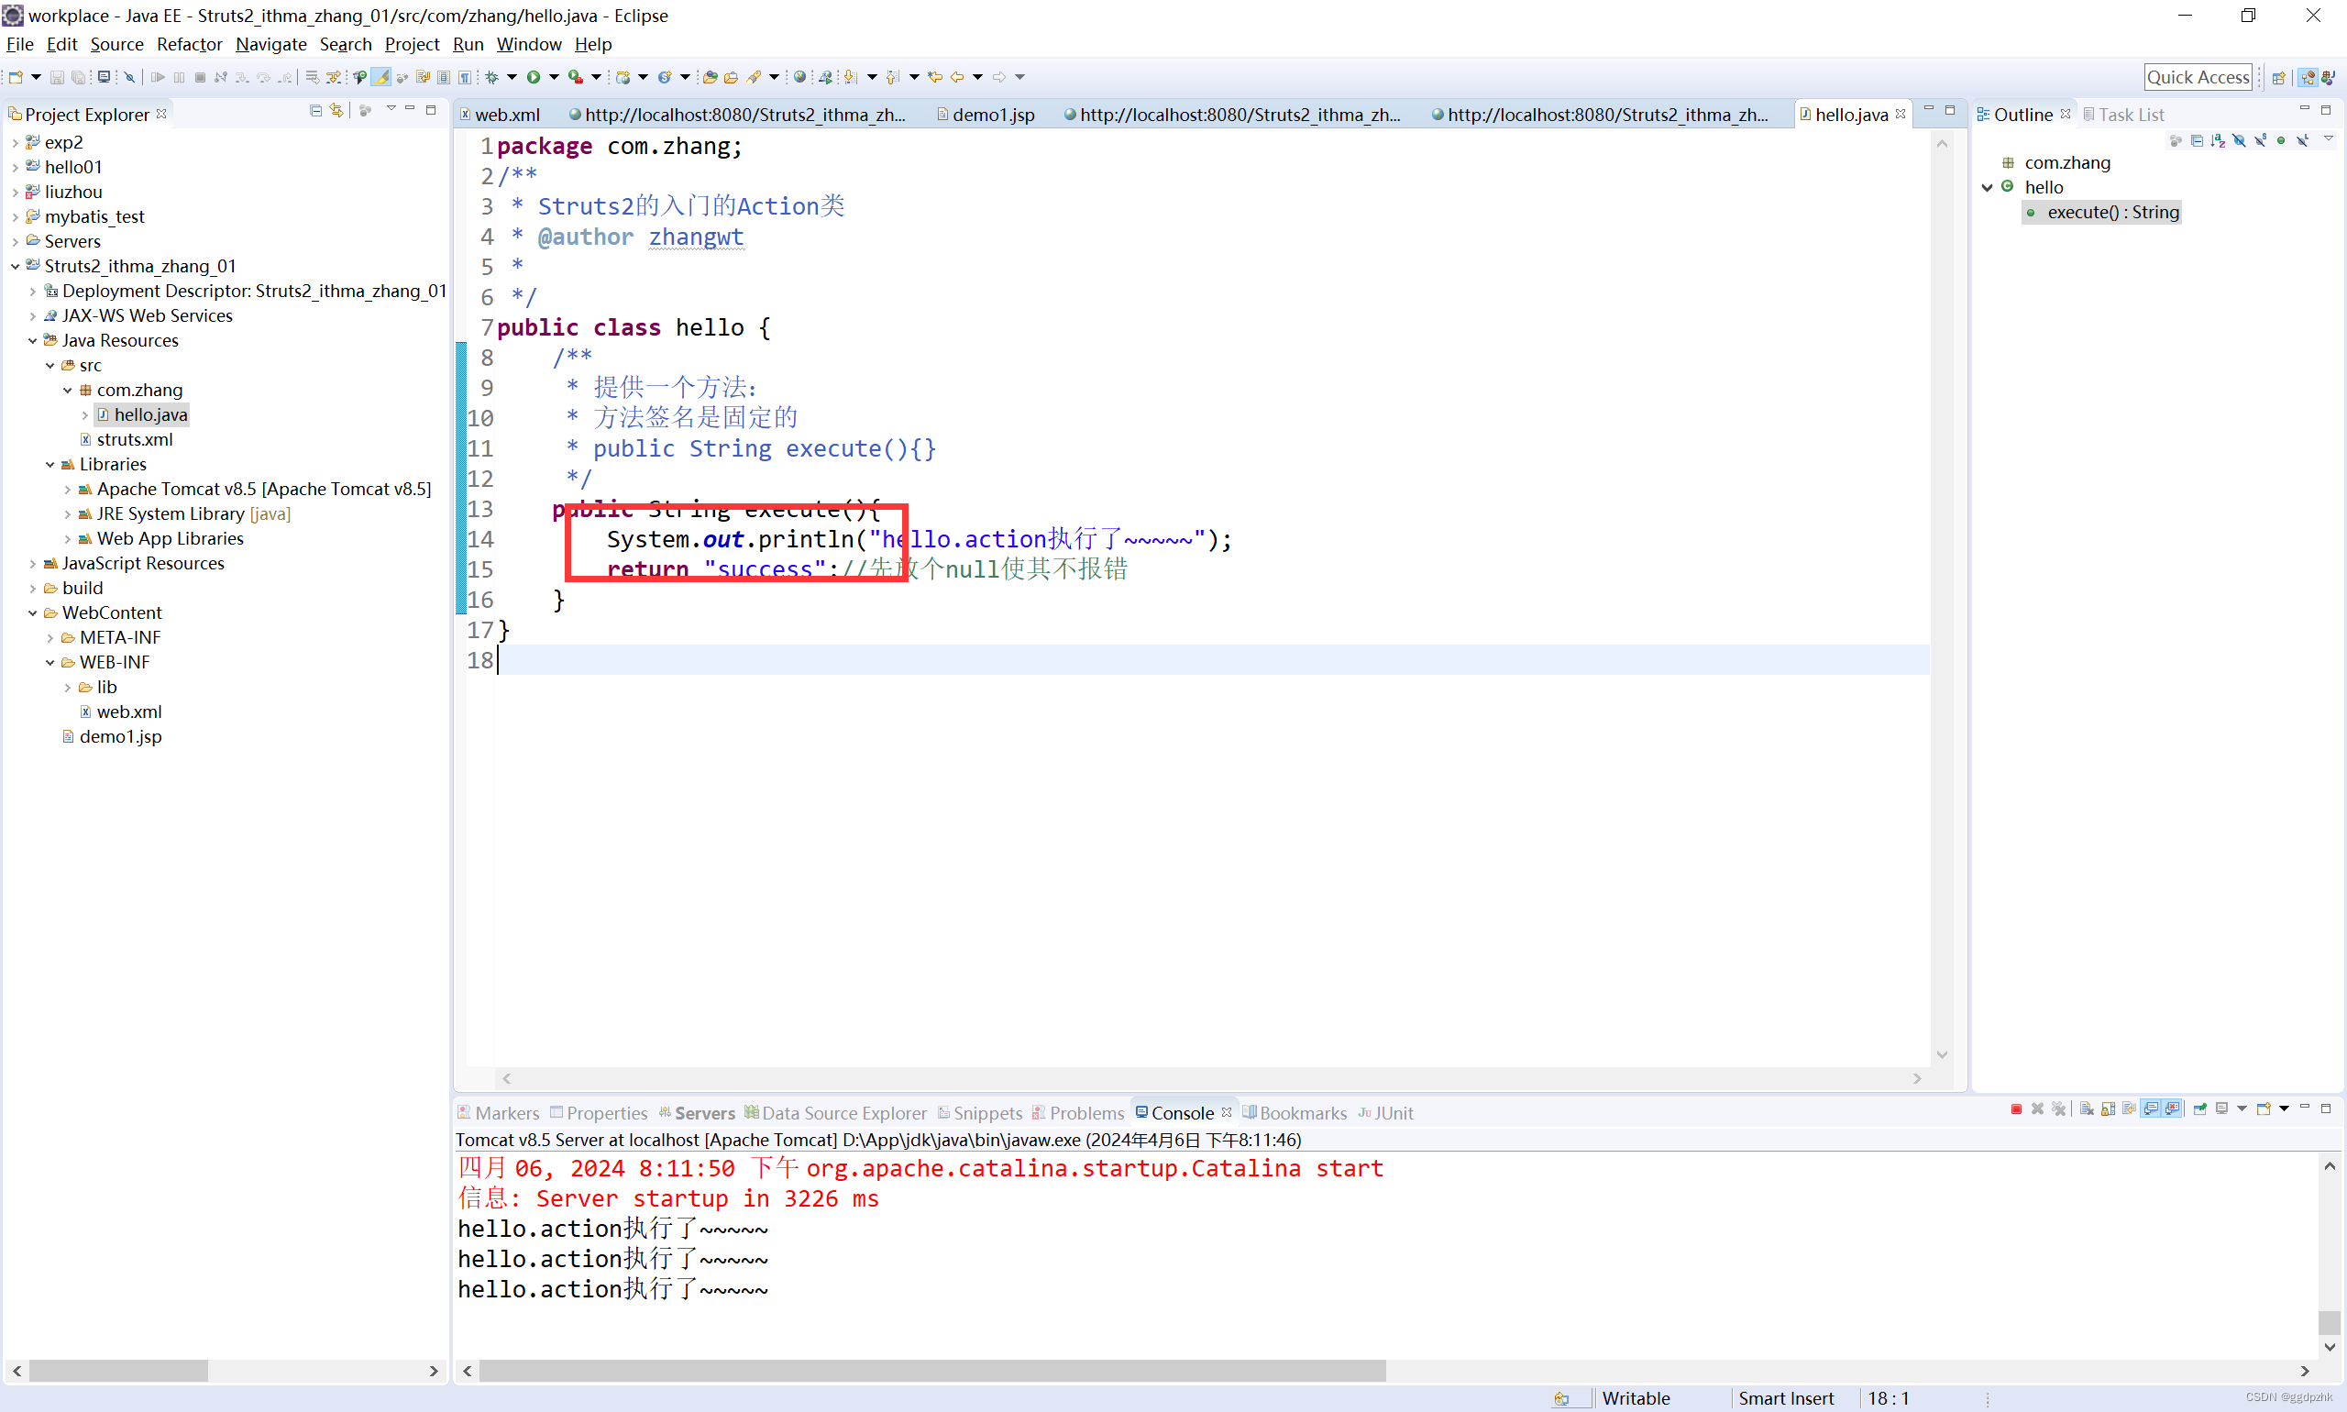
Task: Open the Run menu
Action: pos(466,44)
